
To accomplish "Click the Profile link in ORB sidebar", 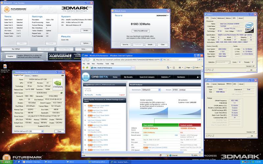I will pyautogui.click(x=98, y=95).
